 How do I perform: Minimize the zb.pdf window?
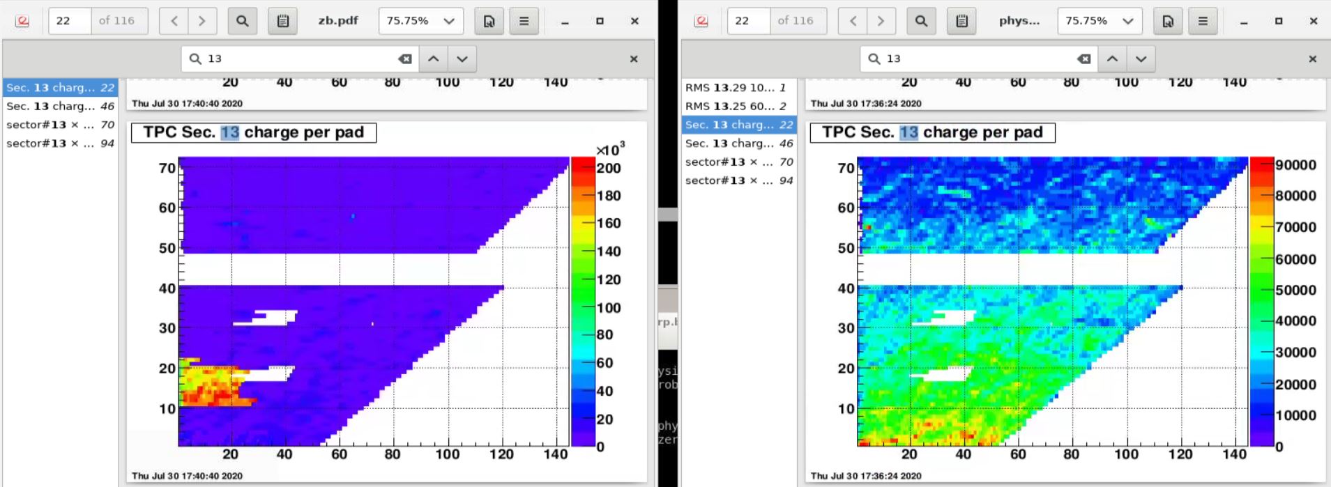[565, 22]
